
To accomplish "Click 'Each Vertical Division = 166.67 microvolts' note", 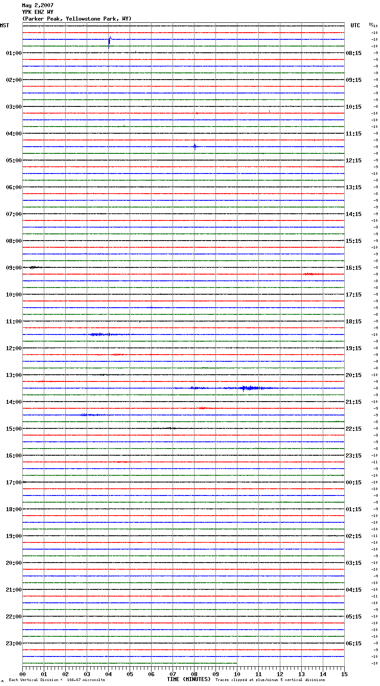I will point(57,680).
